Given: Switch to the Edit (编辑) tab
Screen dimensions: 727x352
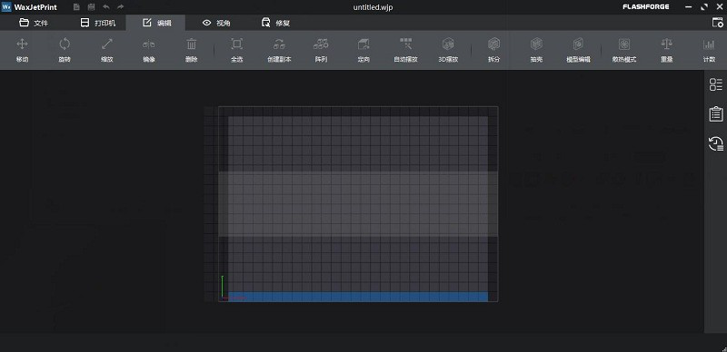Looking at the screenshot, I should [156, 23].
